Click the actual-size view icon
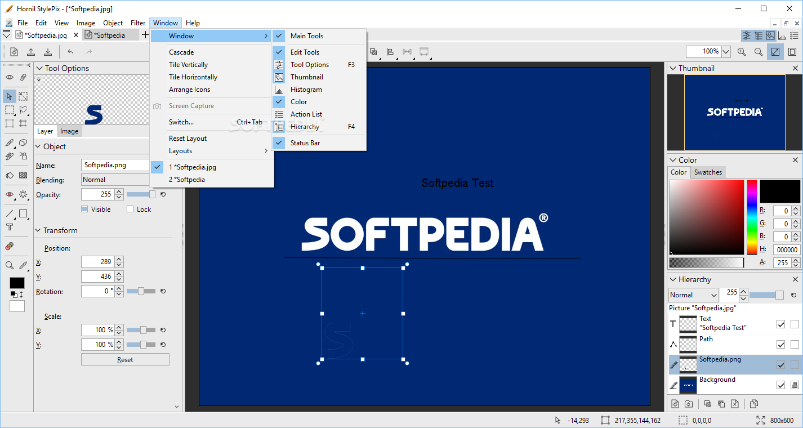803x428 pixels. coord(792,52)
